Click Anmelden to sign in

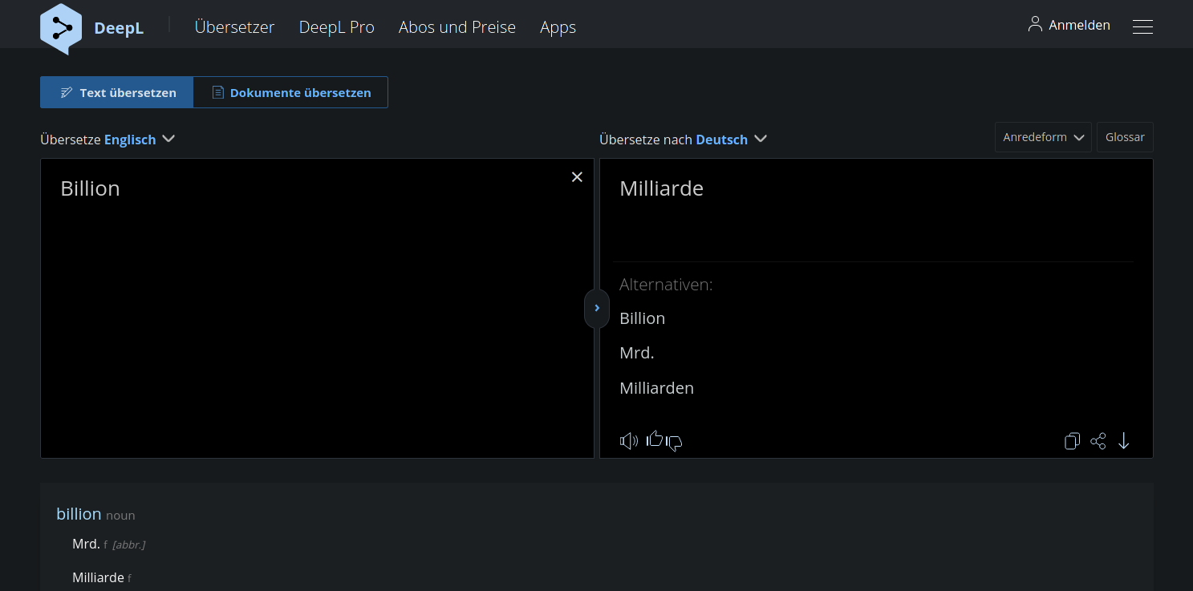(x=1079, y=25)
